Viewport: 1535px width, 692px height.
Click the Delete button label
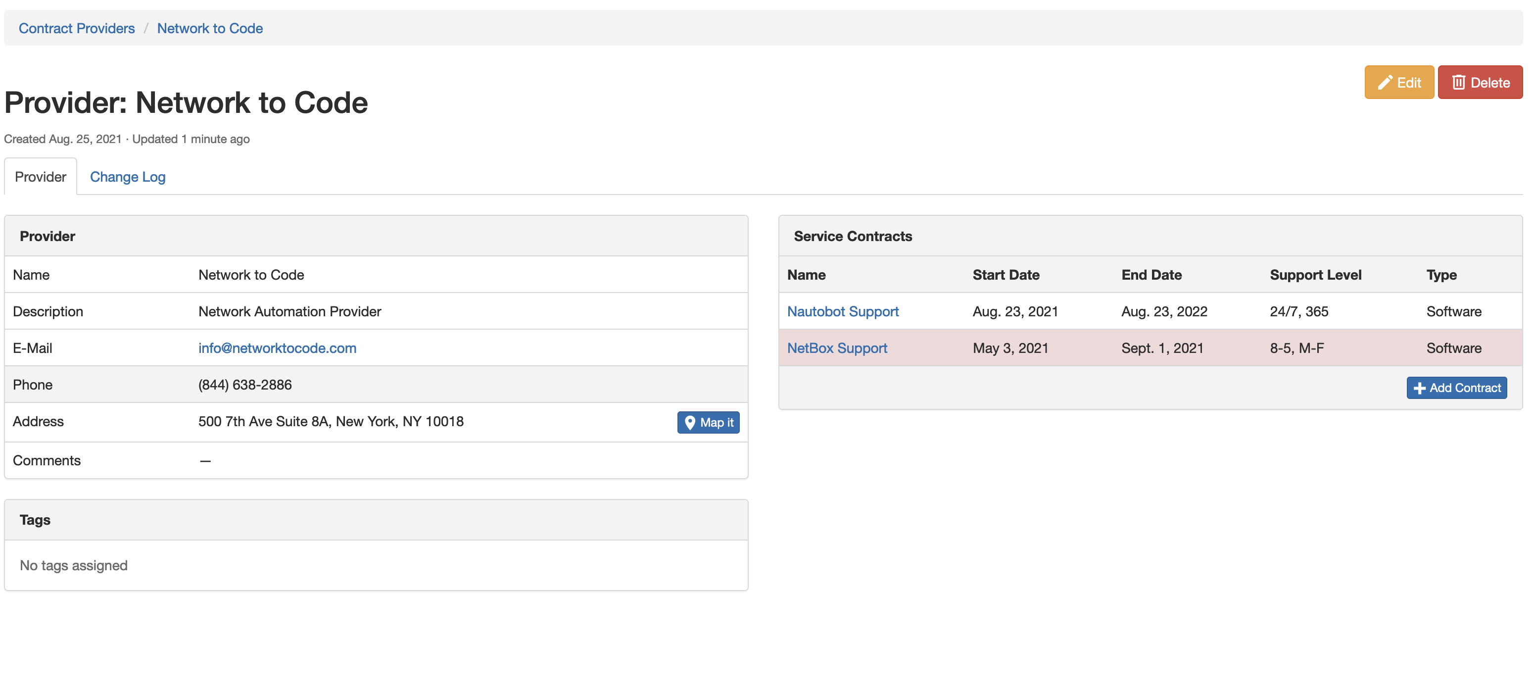[1489, 82]
